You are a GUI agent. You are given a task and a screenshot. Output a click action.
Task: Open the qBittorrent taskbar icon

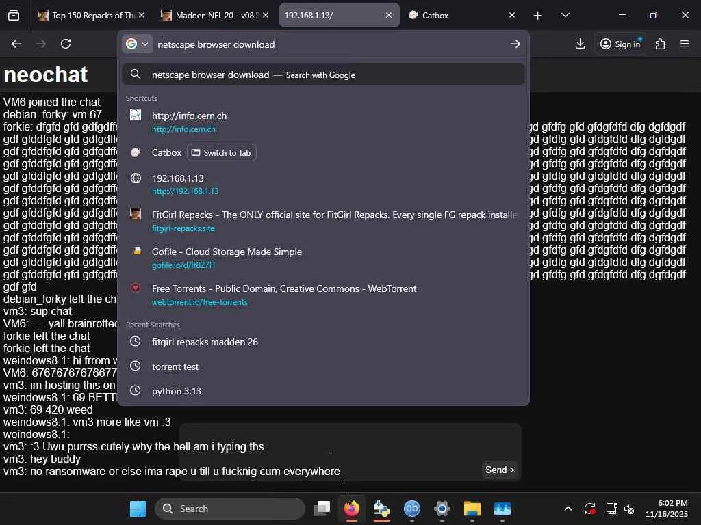click(x=411, y=509)
